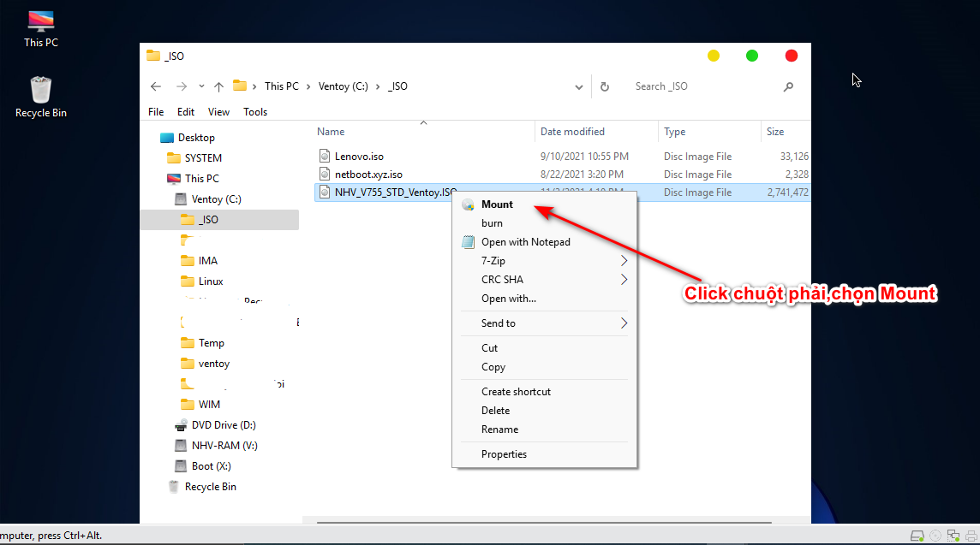
Task: Sort by the Type column header
Action: [x=709, y=132]
